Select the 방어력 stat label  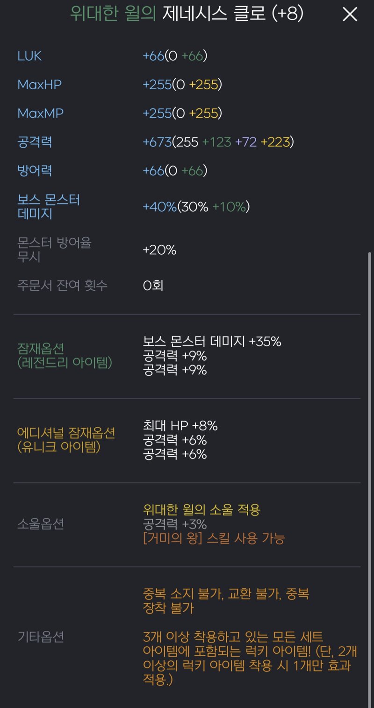[x=35, y=170]
